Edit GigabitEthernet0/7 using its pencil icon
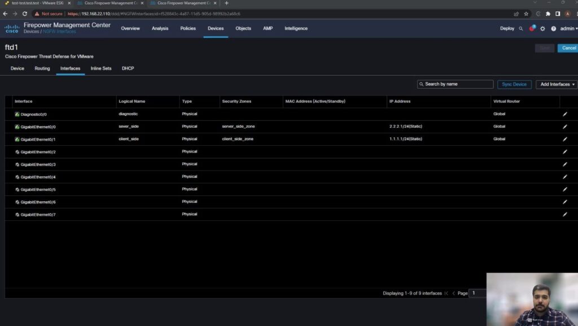This screenshot has width=578, height=326. pyautogui.click(x=564, y=215)
